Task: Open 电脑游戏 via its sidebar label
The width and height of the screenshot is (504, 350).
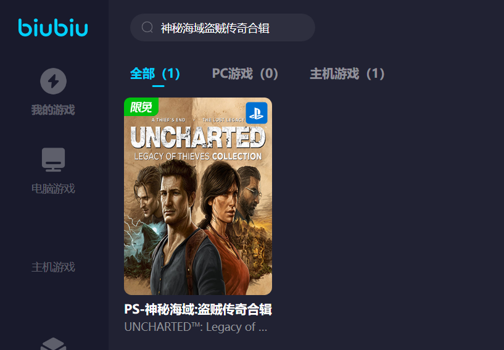Action: pyautogui.click(x=53, y=188)
